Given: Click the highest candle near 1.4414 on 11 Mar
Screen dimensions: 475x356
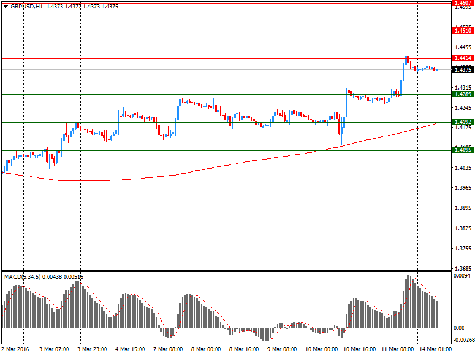Looking at the screenshot, I should pos(406,60).
